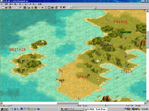
Task: Click the globe world map icon
Action: click(x=52, y=8)
